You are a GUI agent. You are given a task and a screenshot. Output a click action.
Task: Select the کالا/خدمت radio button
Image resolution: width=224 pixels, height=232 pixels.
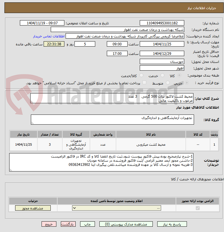141,75
